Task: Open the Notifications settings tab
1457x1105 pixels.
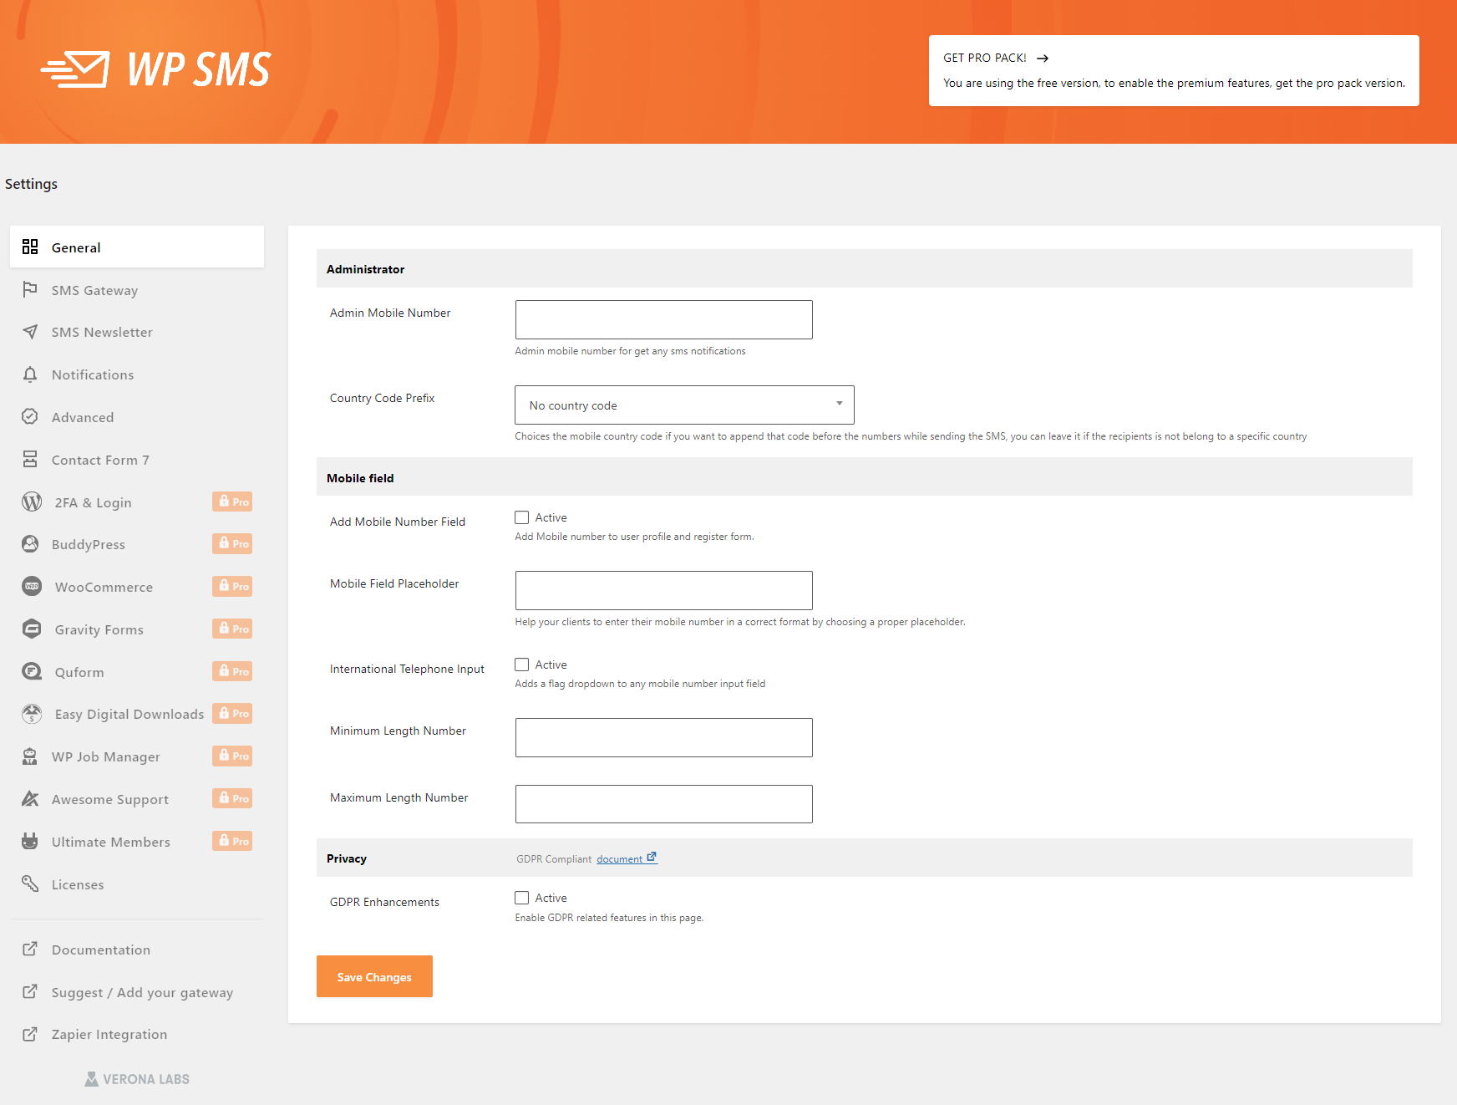Action: click(137, 374)
